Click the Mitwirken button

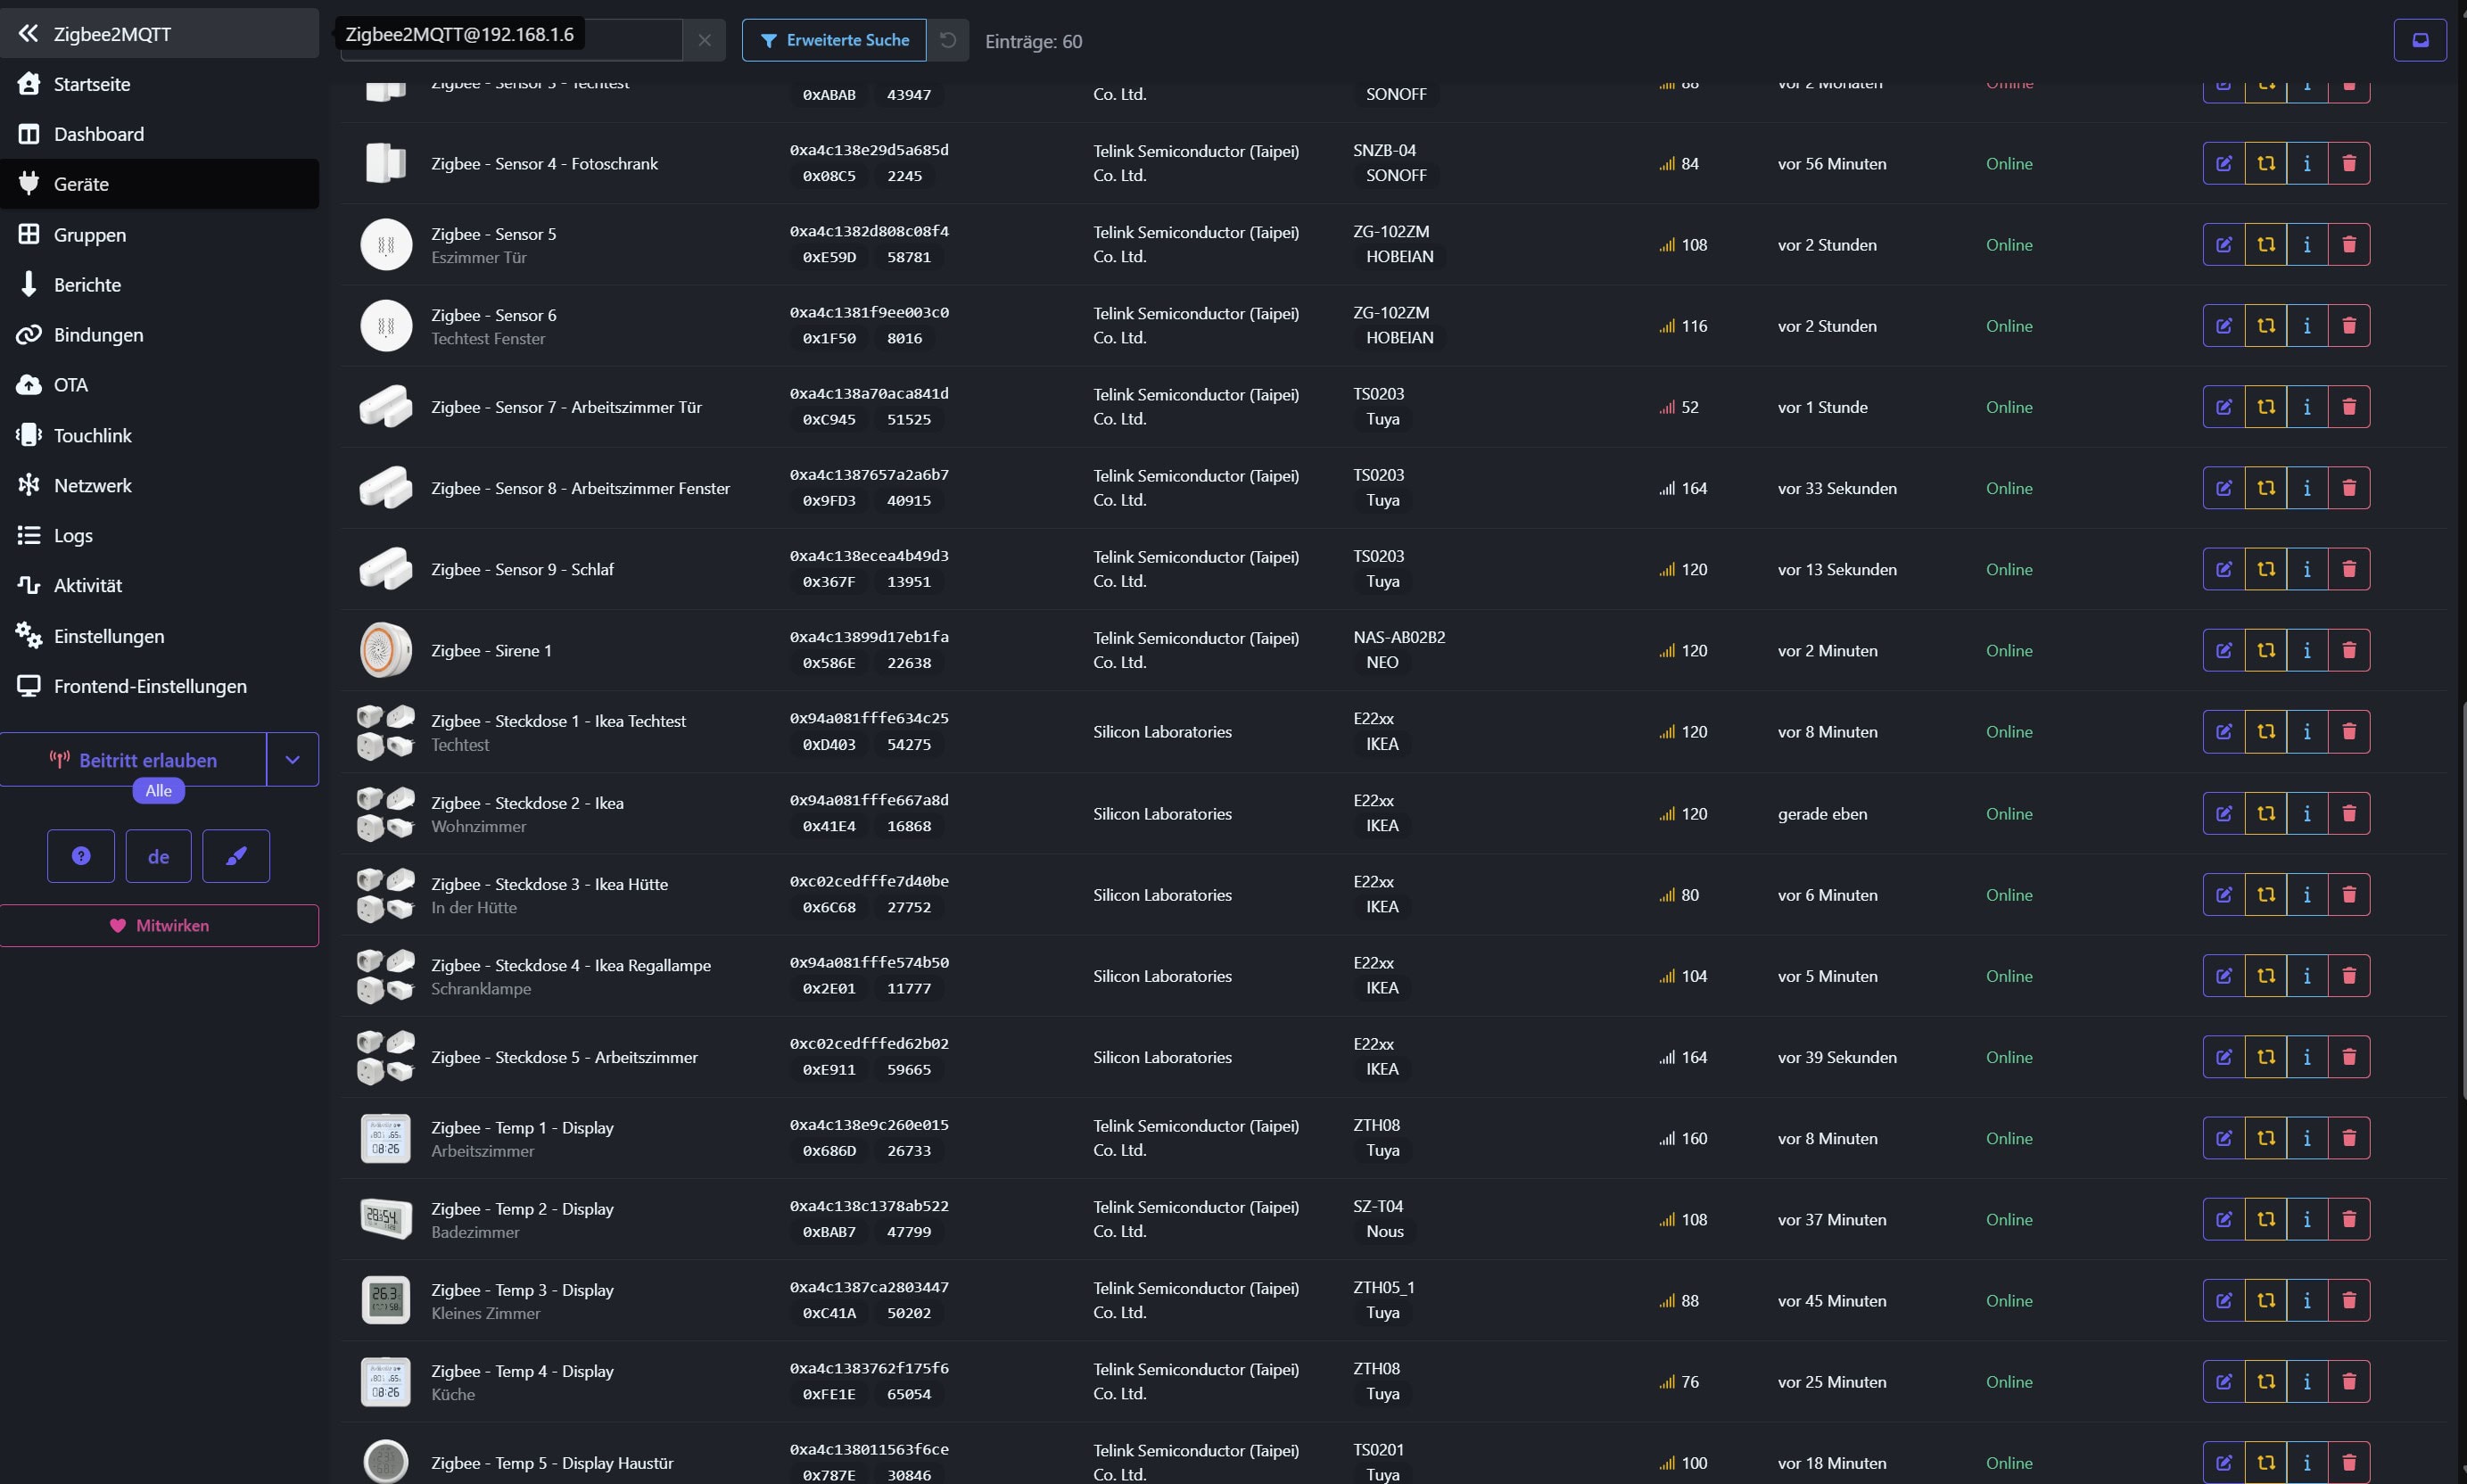[x=160, y=925]
